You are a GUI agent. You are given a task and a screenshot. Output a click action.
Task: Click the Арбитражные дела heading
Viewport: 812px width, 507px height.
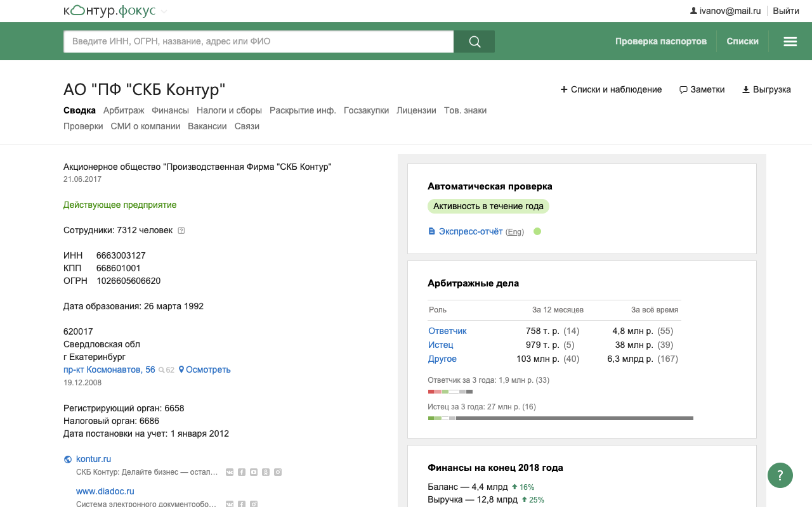click(x=473, y=283)
